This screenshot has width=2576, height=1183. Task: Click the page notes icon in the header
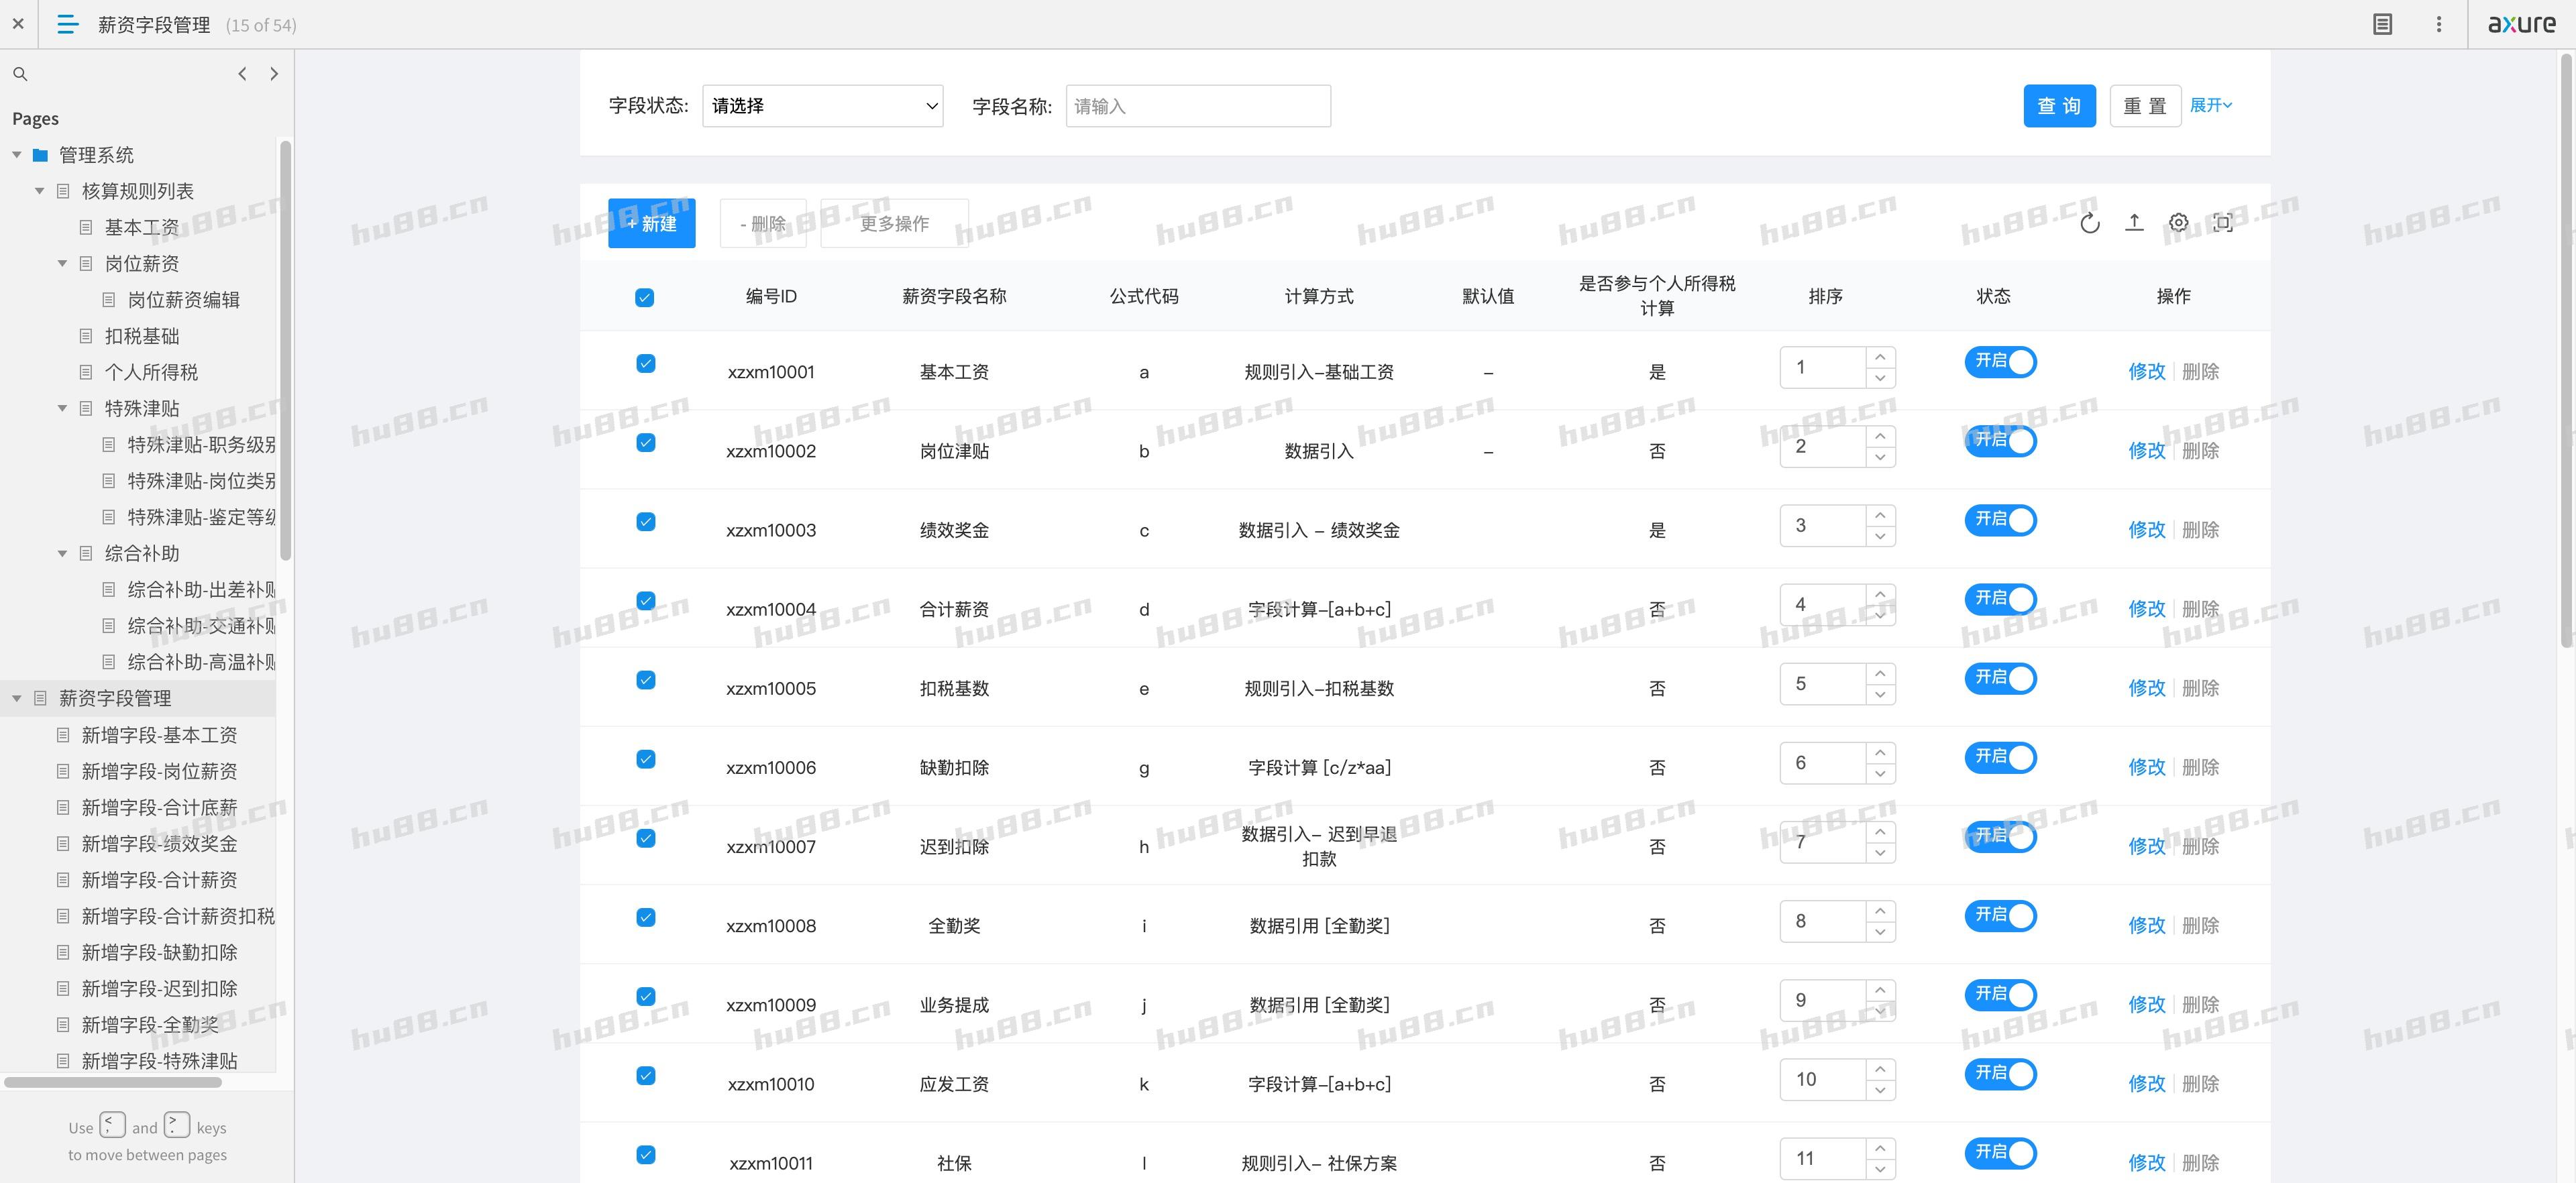(x=2382, y=23)
